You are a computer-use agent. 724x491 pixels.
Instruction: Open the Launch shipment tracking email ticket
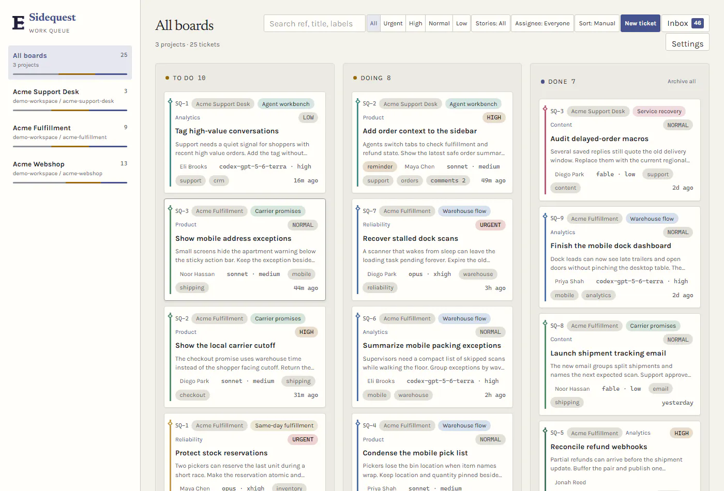tap(620, 364)
